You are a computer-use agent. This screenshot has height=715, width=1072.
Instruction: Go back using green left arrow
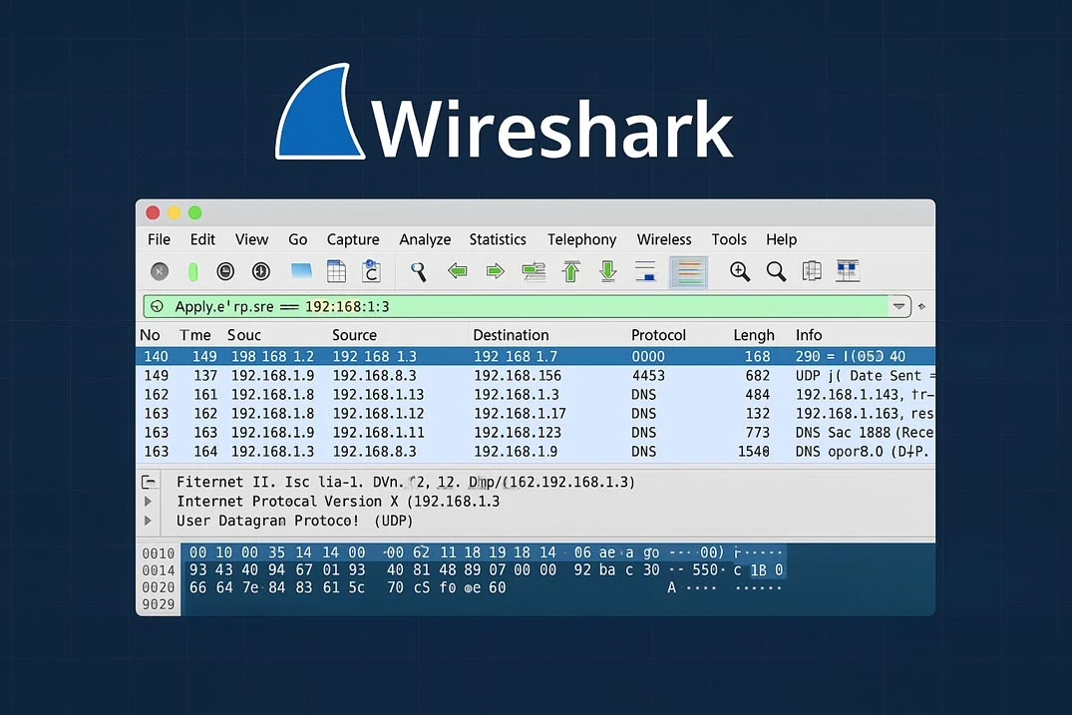[x=457, y=271]
